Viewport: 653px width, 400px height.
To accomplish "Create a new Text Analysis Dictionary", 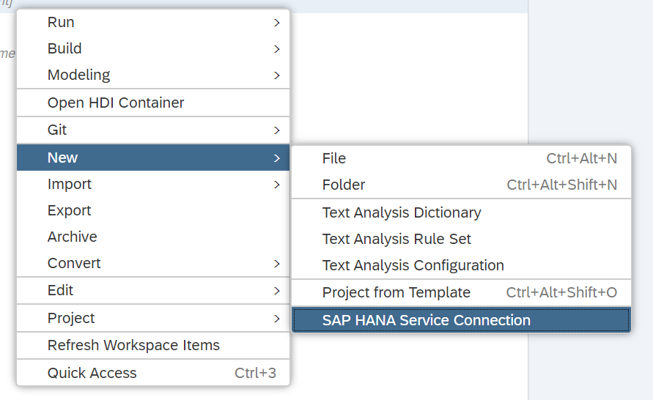I will 462,212.
